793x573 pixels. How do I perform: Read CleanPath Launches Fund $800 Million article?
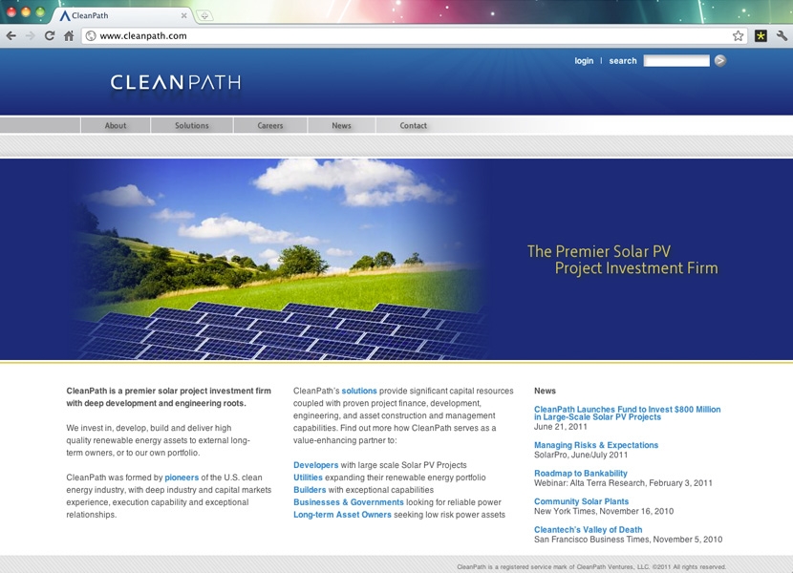tap(627, 414)
